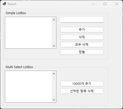Viewport: 123px width, 109px height.
Task: Click down arrow of Multi Select ListBox scrollbar
Action: pyautogui.click(x=54, y=100)
